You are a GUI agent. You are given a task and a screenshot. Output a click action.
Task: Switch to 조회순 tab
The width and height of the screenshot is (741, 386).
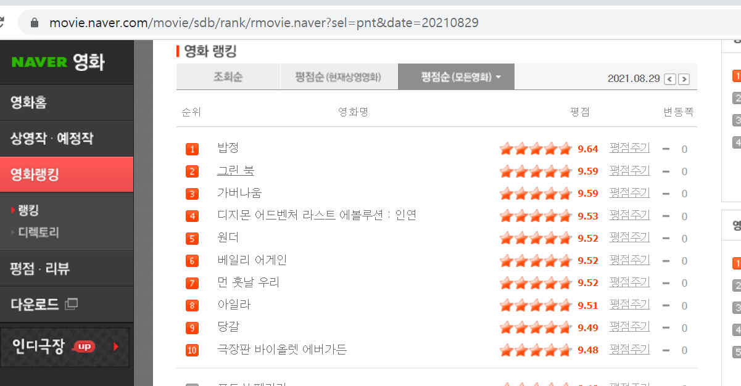[228, 77]
